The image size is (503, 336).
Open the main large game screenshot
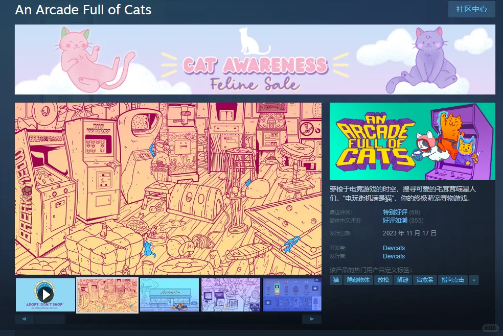click(x=168, y=188)
